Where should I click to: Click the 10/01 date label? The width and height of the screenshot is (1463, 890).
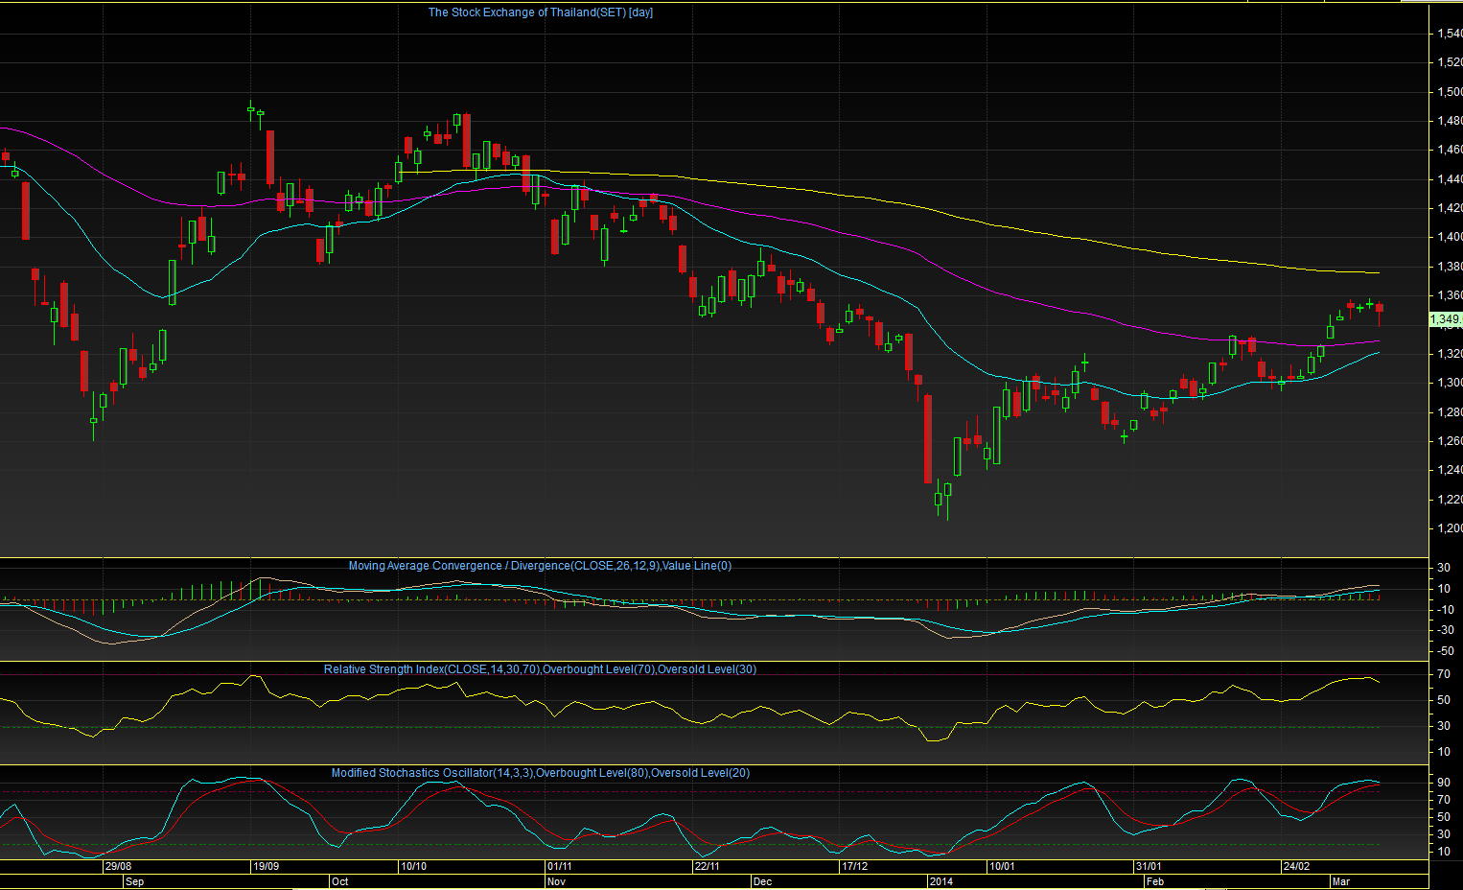(x=1002, y=866)
